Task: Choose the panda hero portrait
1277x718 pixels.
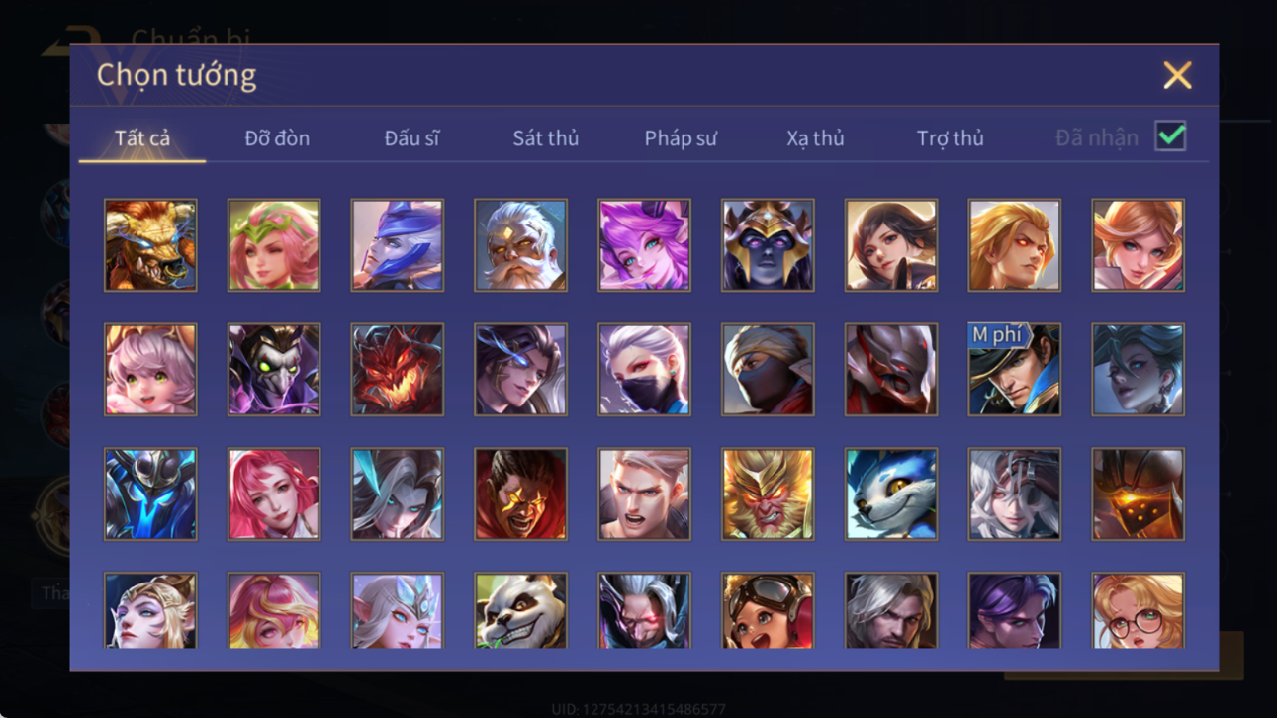Action: [520, 611]
